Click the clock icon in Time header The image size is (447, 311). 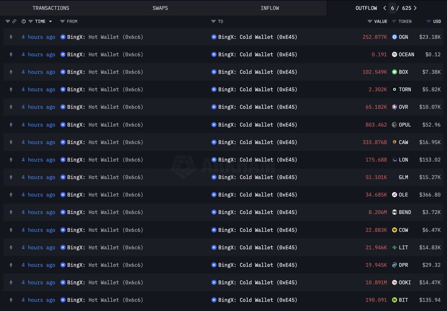[x=24, y=21]
